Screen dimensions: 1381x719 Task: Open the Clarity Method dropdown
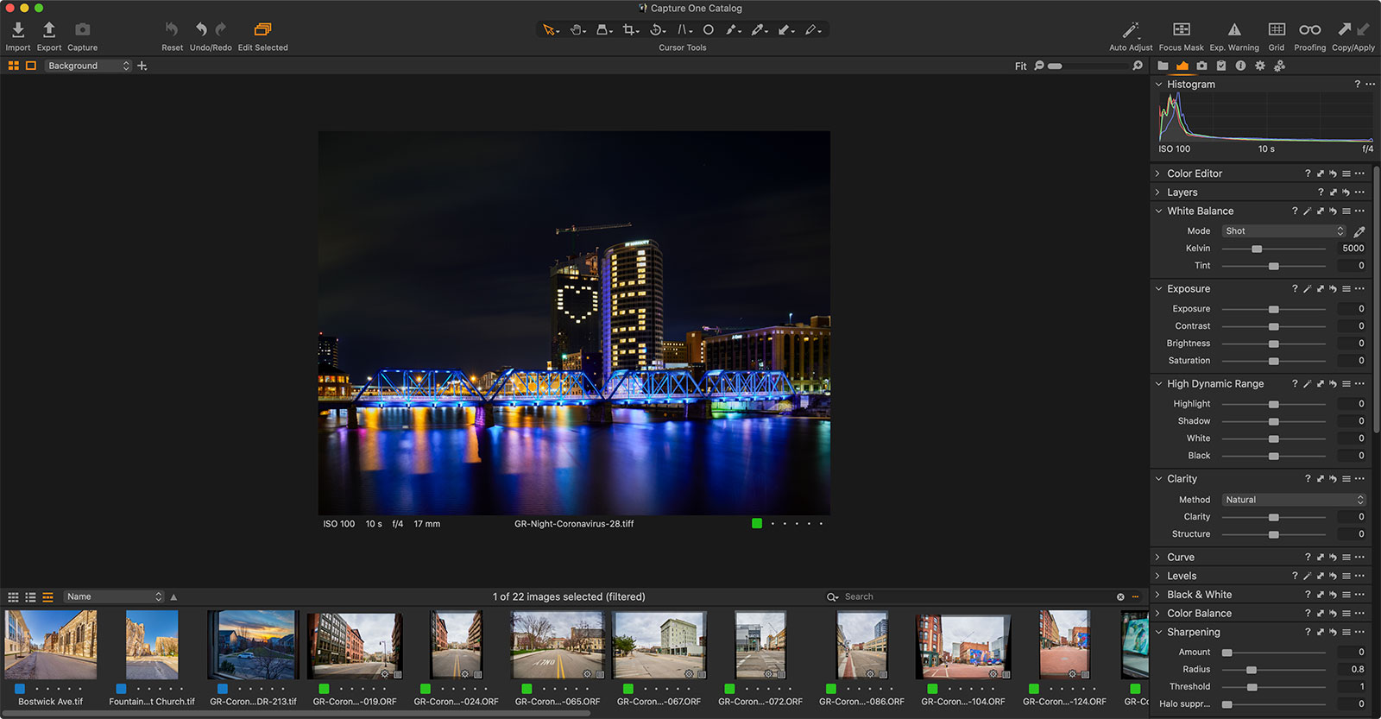[1293, 500]
